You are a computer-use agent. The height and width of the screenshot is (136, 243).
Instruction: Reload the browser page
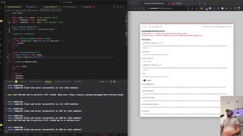[139, 8]
